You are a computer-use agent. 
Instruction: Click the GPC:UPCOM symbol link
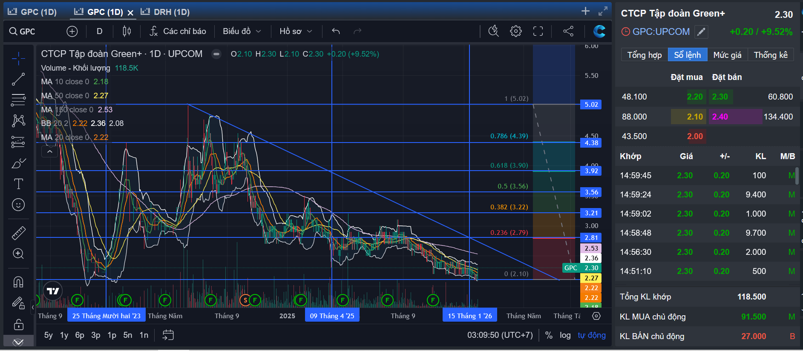click(661, 32)
